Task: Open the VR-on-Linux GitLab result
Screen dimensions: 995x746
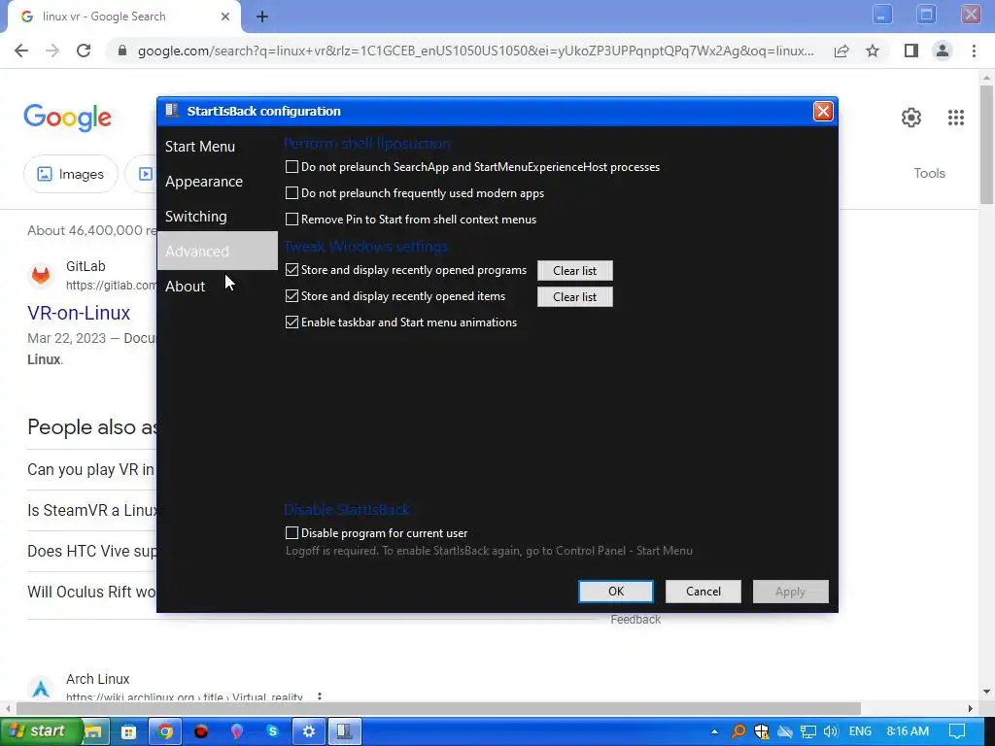Action: click(x=79, y=313)
